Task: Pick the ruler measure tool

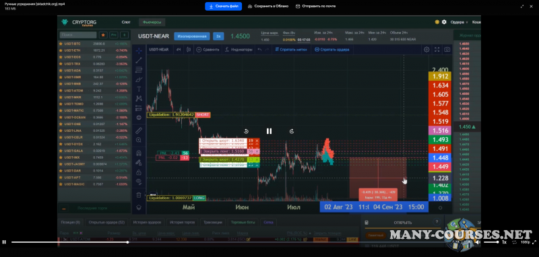Action: pos(139,131)
